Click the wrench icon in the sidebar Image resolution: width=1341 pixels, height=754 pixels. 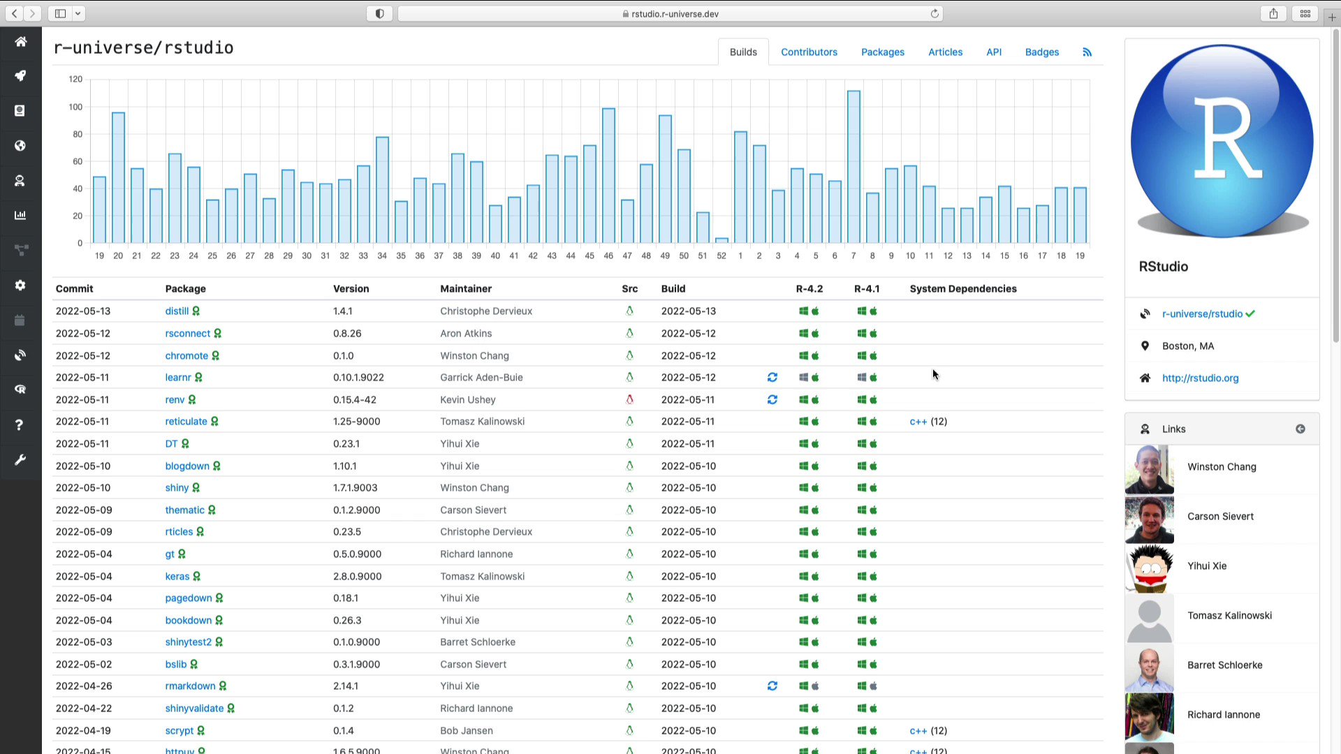[20, 459]
